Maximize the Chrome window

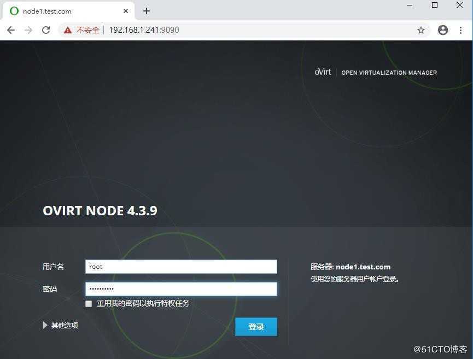coord(434,5)
